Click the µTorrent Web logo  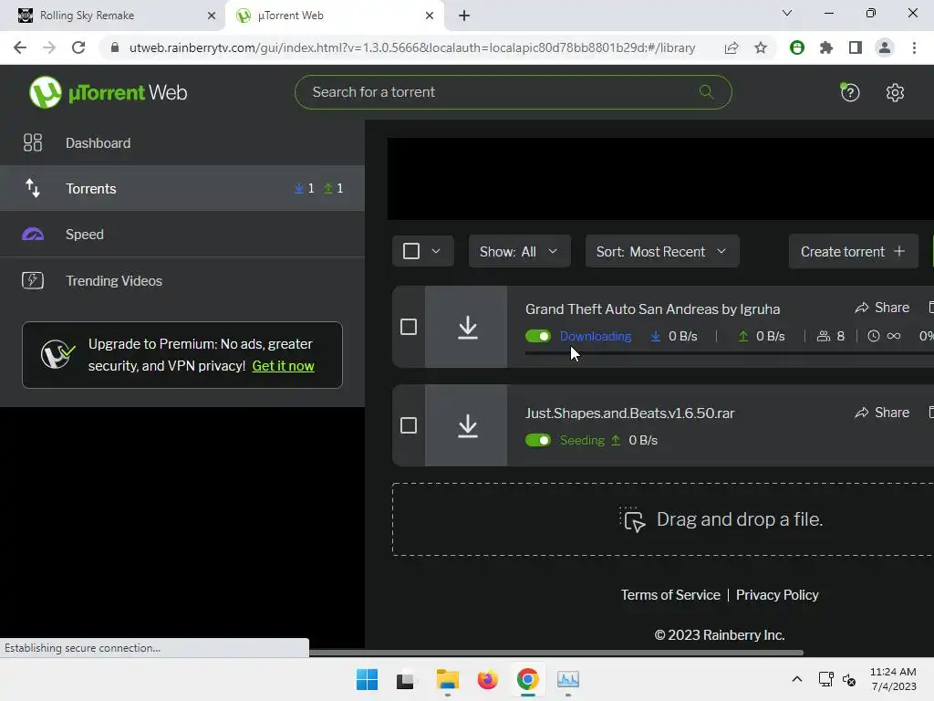(x=108, y=92)
